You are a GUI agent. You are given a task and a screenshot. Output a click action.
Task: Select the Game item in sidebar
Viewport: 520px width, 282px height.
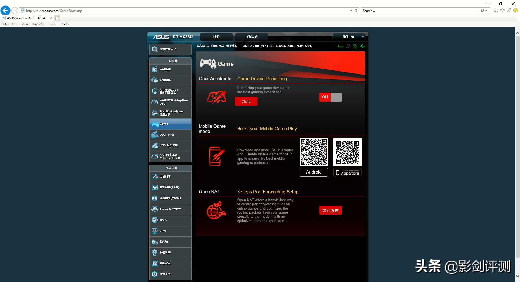(x=170, y=124)
